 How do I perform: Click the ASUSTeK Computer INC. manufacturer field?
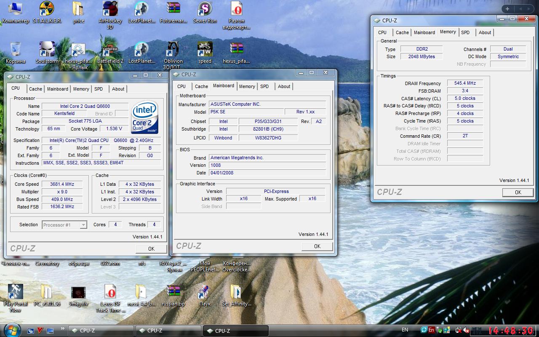coord(267,104)
